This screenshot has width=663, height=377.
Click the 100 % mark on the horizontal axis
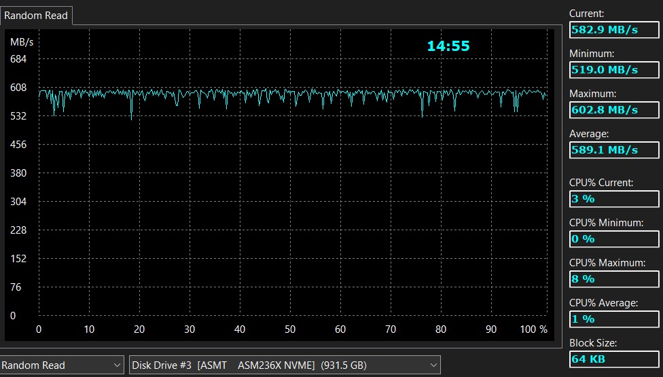click(x=535, y=329)
